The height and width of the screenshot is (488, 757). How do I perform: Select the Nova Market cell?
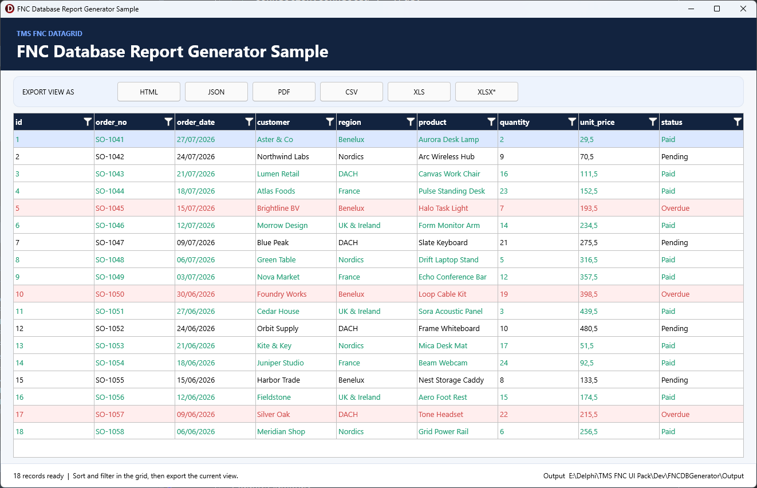[296, 277]
